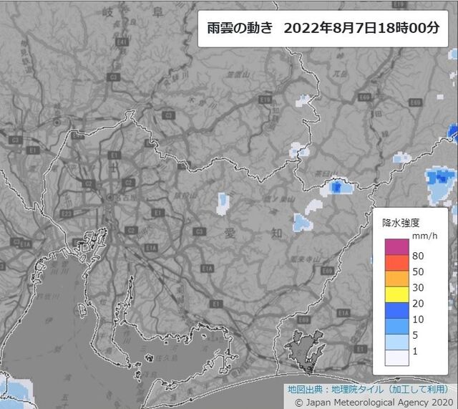This screenshot has width=458, height=409.
Task: Click the legend value 5
Action: point(415,335)
